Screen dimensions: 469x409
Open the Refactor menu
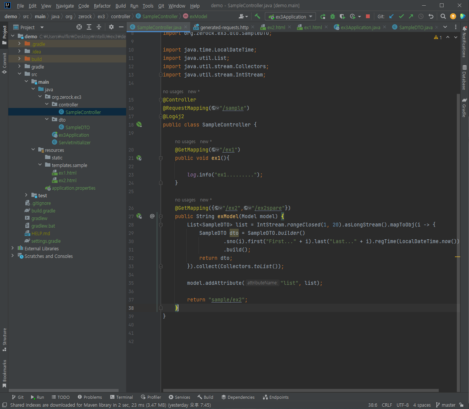(x=102, y=6)
